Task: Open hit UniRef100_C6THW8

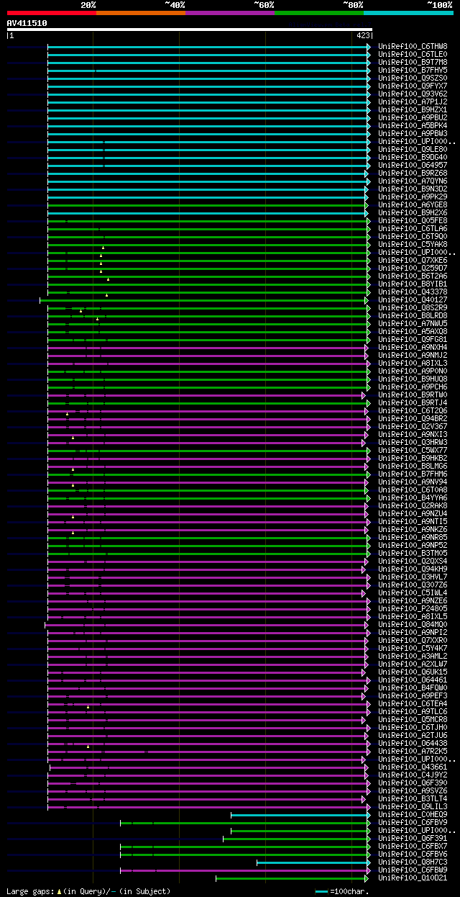Action: 413,46
